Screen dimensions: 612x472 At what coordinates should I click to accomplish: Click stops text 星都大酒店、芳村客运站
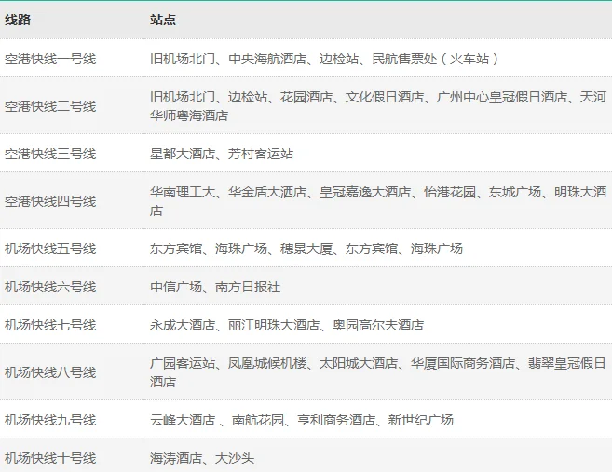tap(222, 154)
